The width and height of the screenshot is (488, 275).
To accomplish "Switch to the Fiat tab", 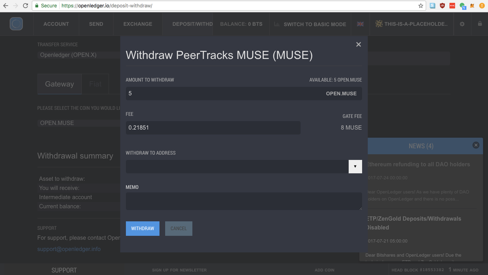I will 95,84.
